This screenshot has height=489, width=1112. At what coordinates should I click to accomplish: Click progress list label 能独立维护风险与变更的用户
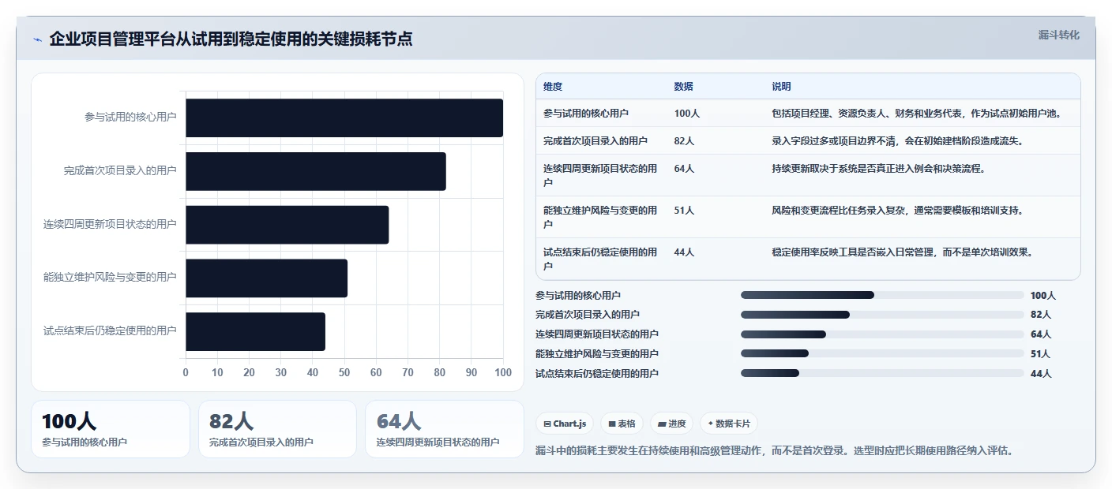597,354
